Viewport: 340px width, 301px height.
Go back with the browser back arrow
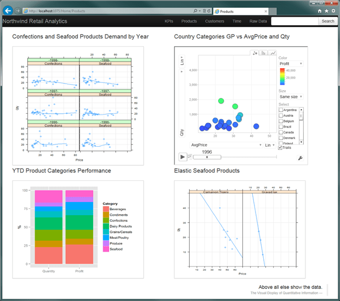click(x=8, y=10)
